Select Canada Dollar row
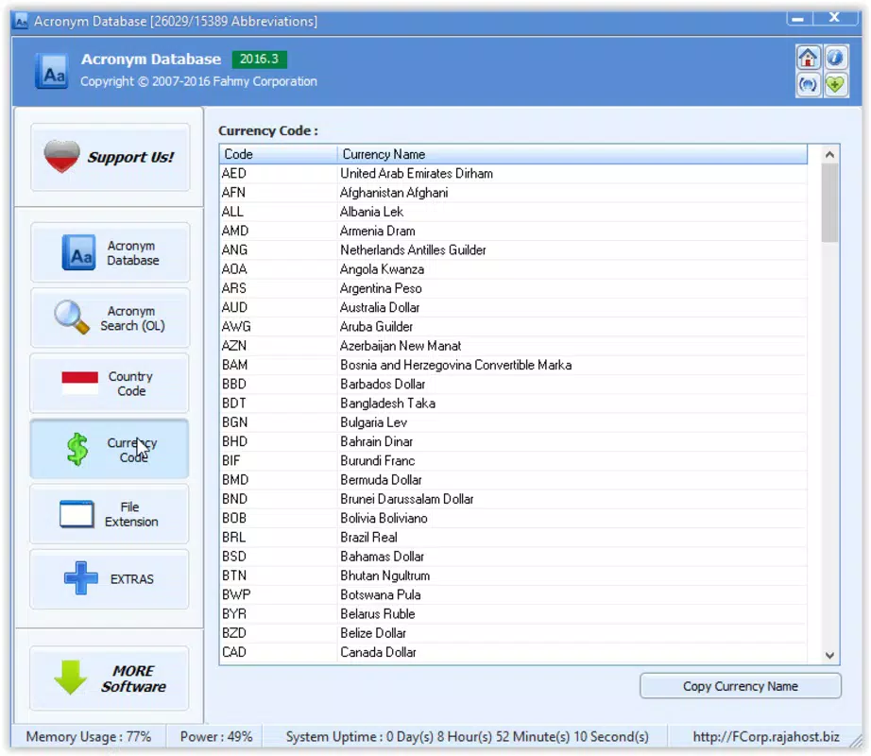Viewport: 871px width, 756px height. click(x=513, y=652)
